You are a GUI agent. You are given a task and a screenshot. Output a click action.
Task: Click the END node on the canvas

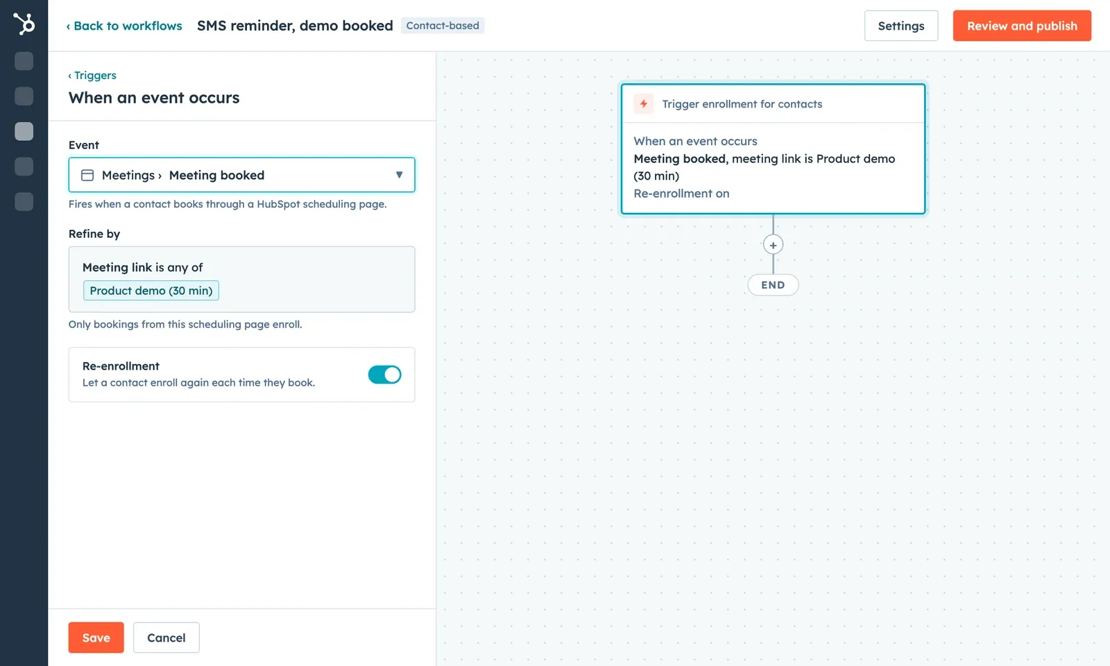pyautogui.click(x=773, y=285)
